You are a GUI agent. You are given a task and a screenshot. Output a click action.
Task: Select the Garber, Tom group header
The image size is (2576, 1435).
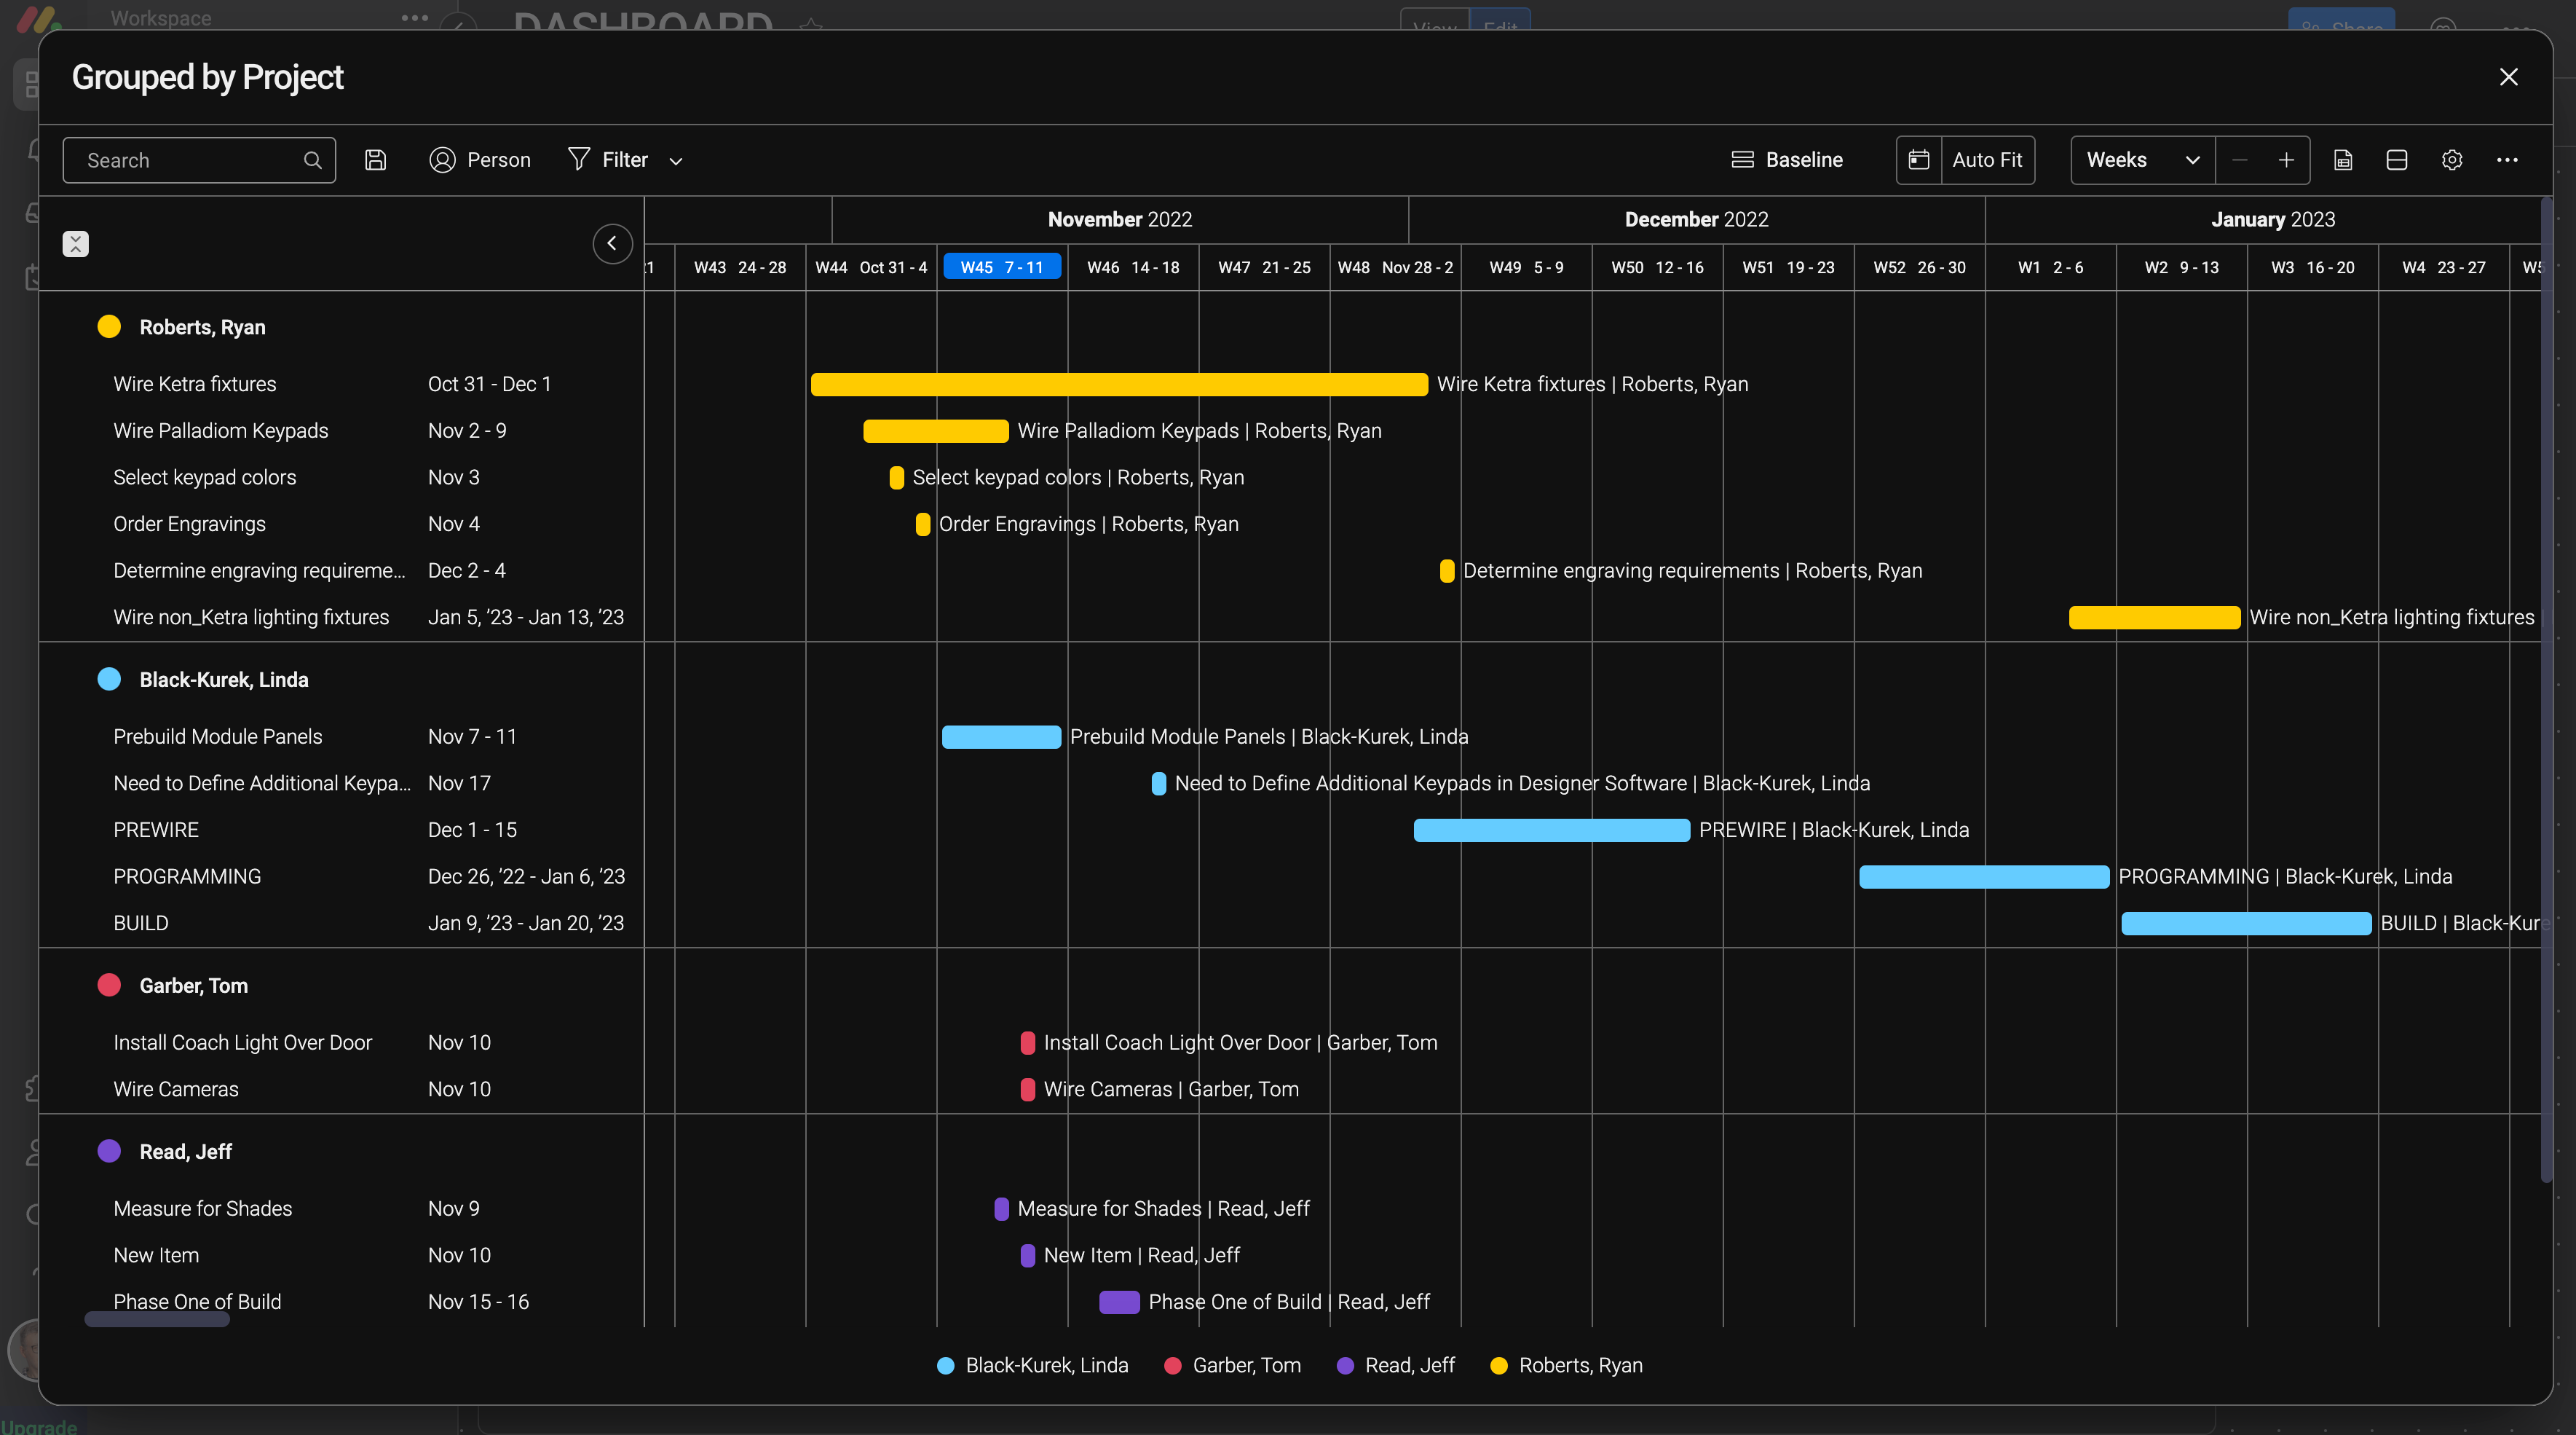193,986
